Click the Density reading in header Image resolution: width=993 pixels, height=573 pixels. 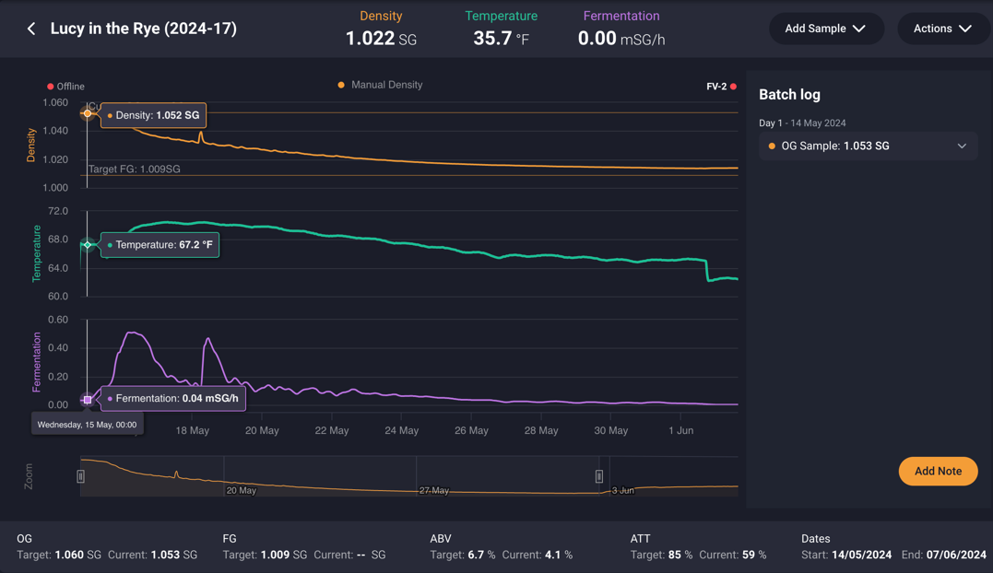(x=380, y=38)
